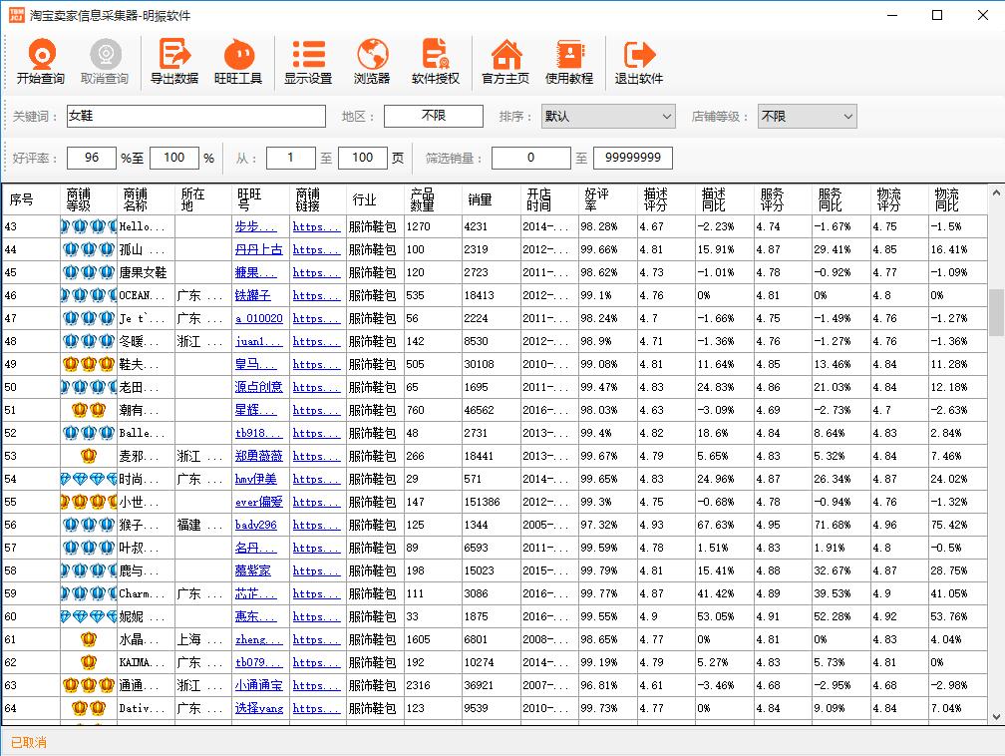The width and height of the screenshot is (1005, 756).
Task: Click the 地区 region field showing 不限
Action: pyautogui.click(x=434, y=117)
